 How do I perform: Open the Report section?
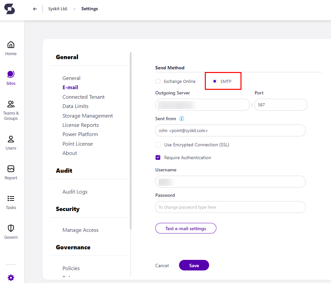pyautogui.click(x=11, y=172)
